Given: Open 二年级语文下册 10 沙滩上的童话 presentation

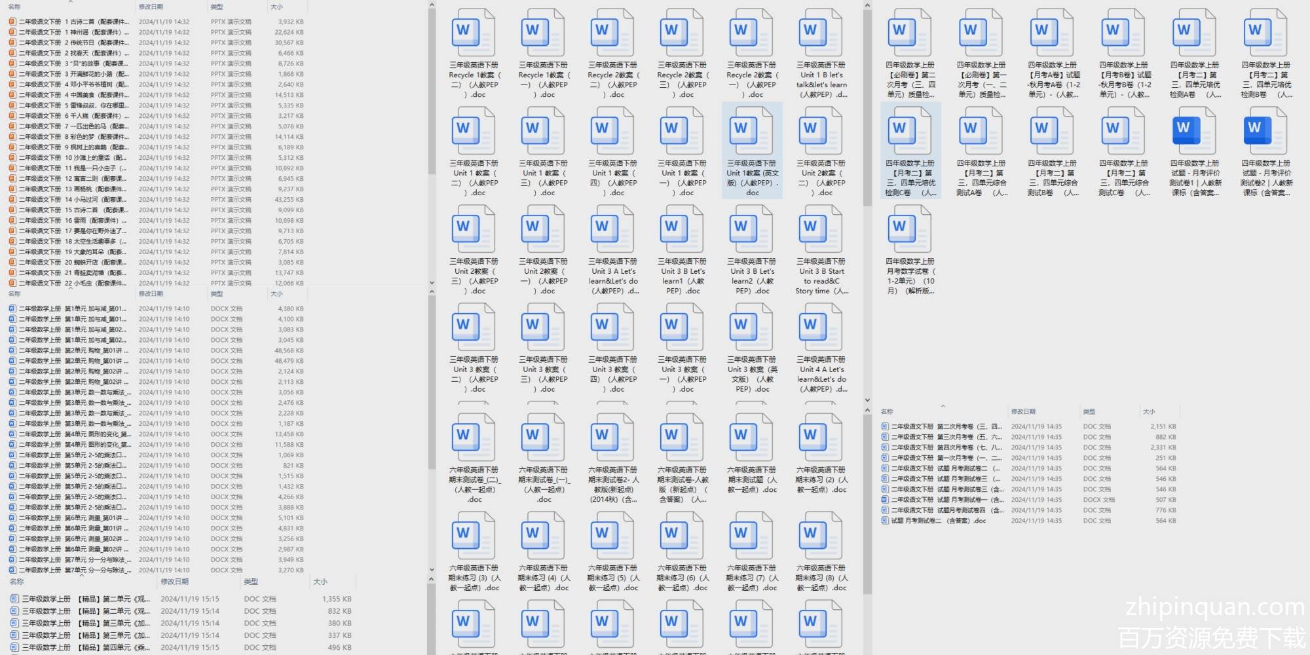Looking at the screenshot, I should click(x=72, y=158).
